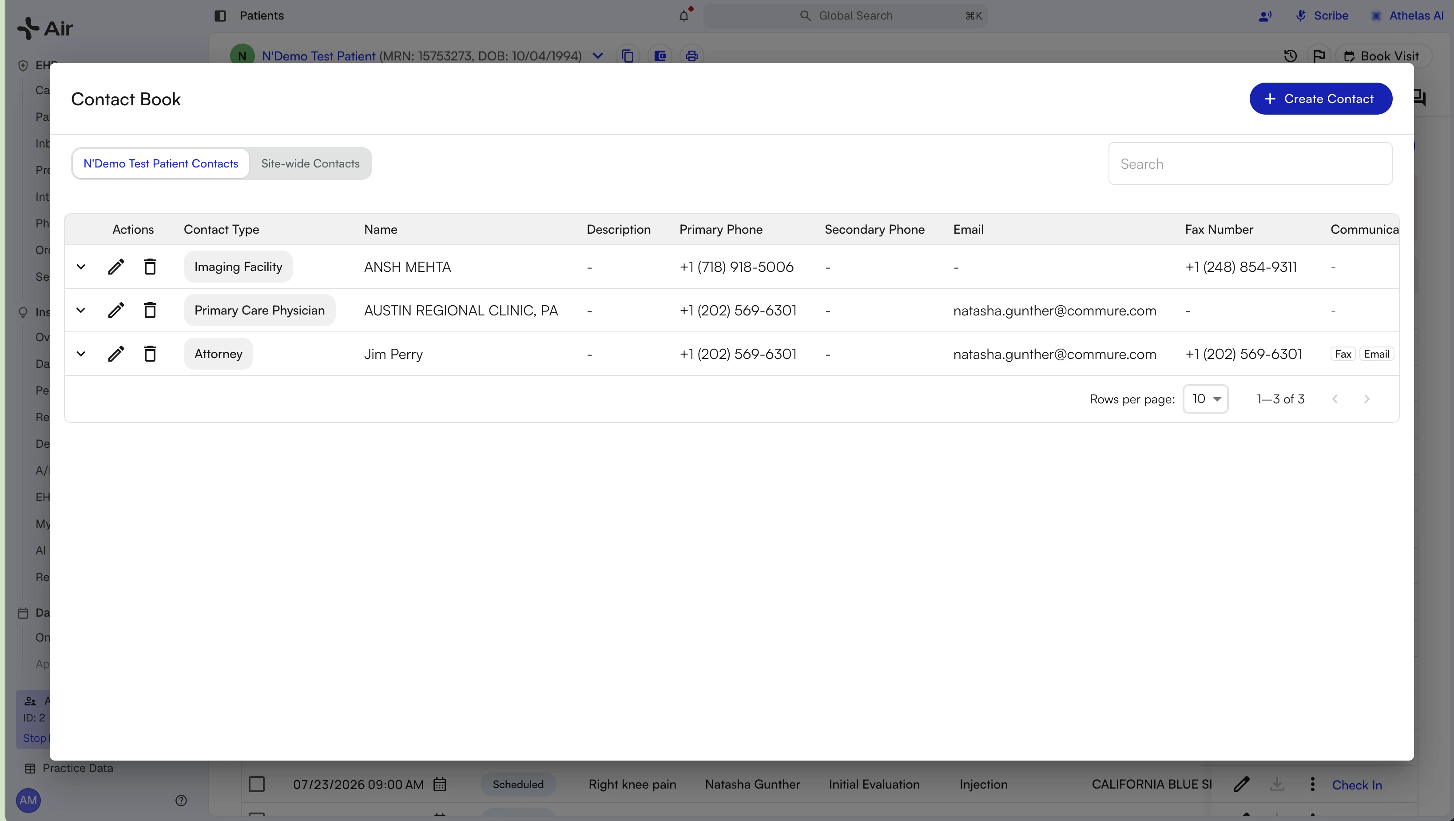This screenshot has height=821, width=1454.
Task: Expand the Imaging Facility contact row
Action: click(x=81, y=267)
